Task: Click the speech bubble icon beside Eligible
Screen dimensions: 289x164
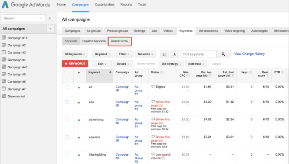Action: pos(153,87)
